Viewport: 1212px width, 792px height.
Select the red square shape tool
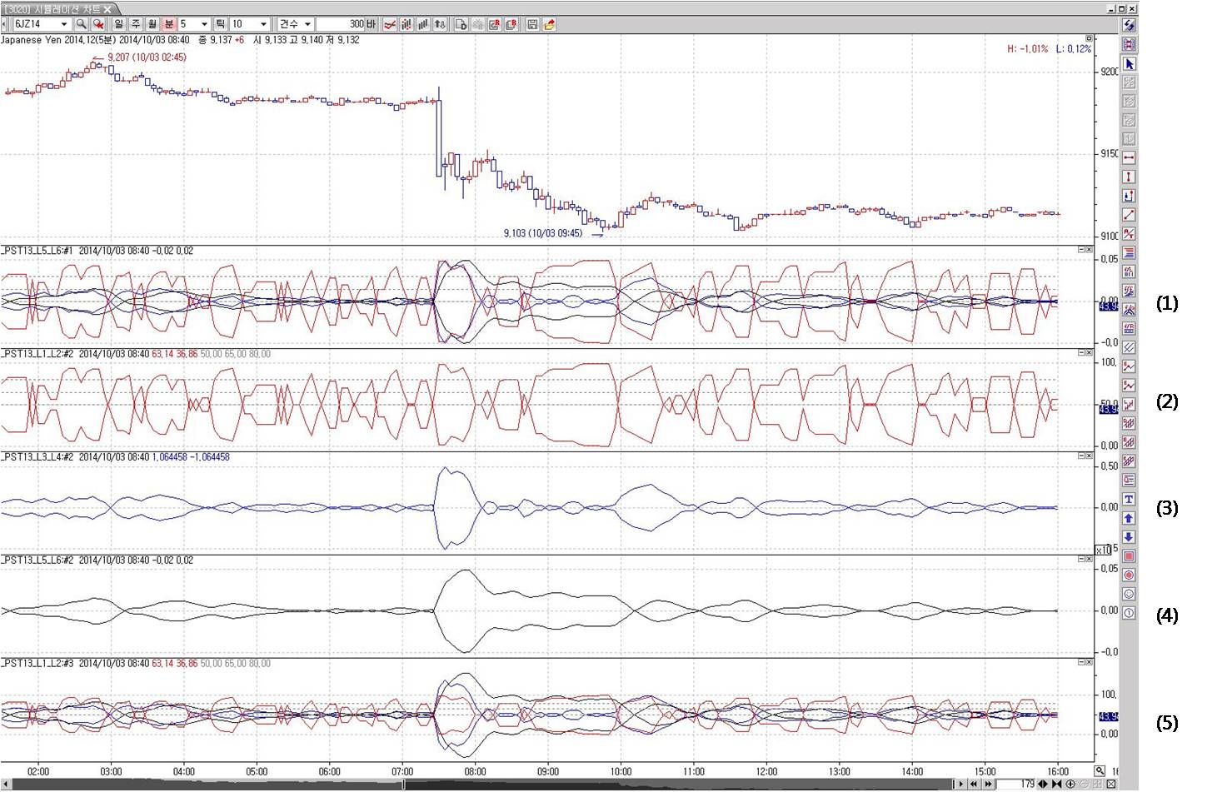(1129, 556)
